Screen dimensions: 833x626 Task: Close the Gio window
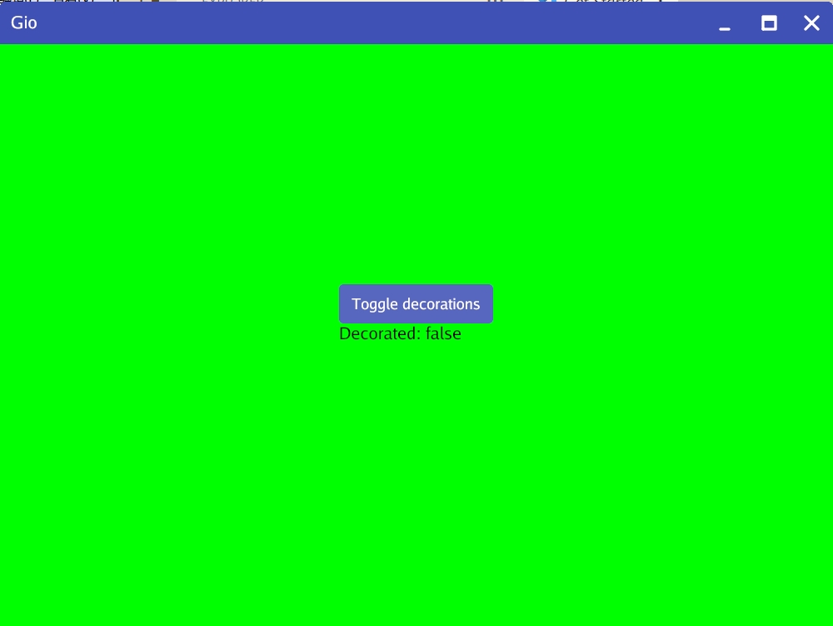pos(811,23)
